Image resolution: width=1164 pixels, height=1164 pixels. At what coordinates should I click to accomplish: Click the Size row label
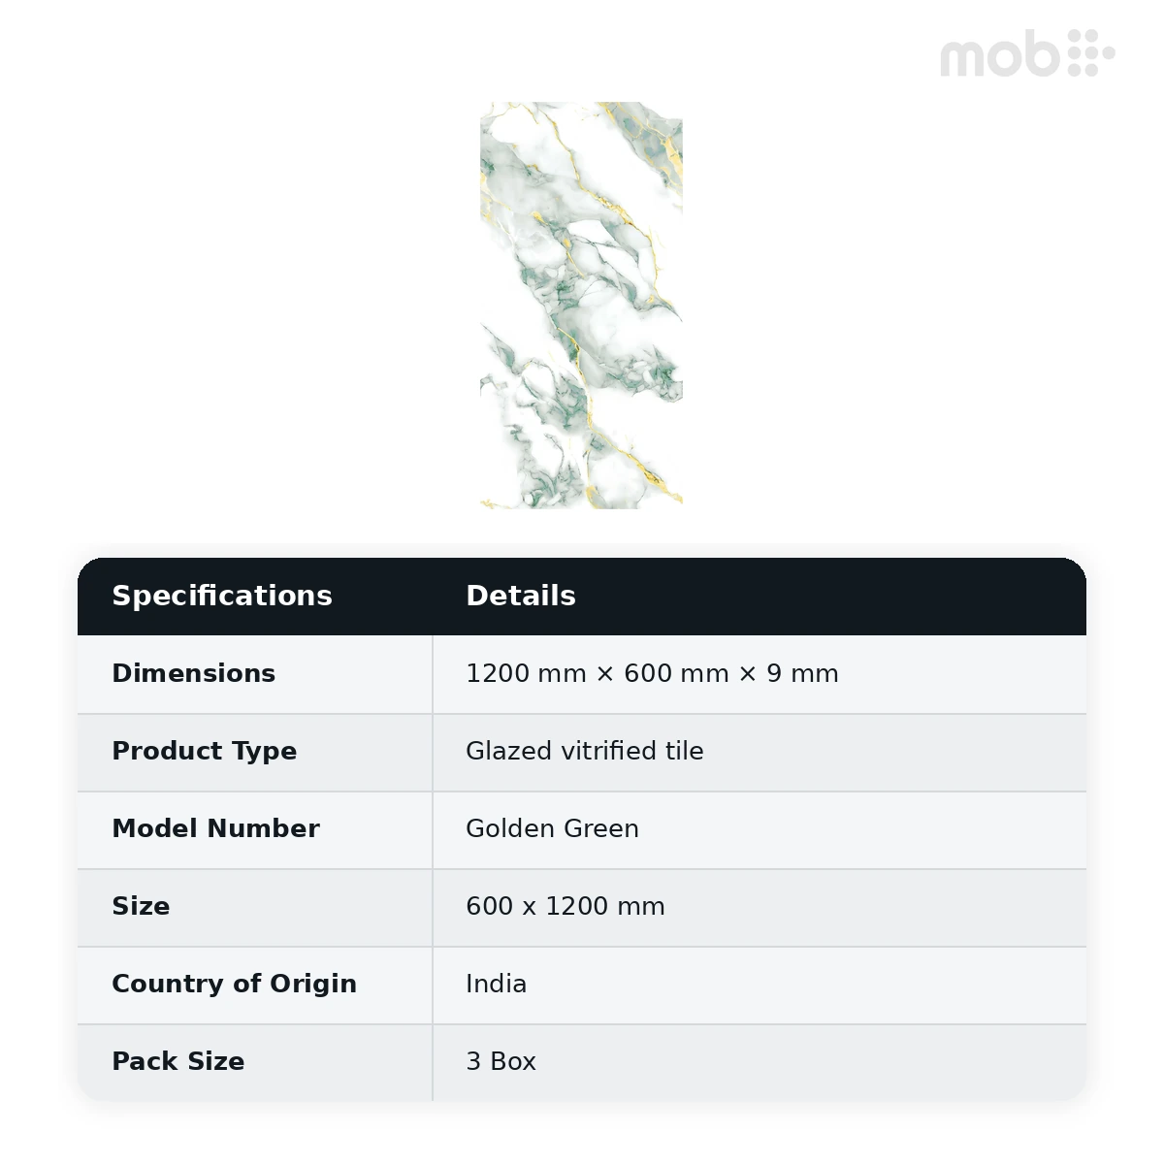click(142, 906)
